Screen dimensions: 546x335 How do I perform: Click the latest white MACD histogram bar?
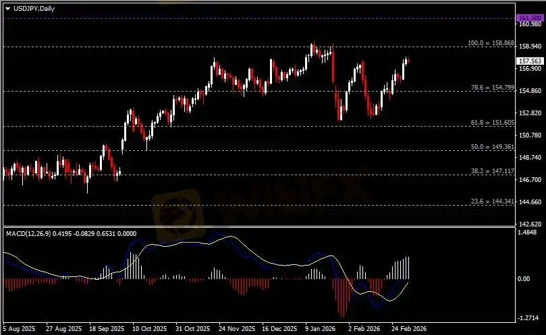[x=409, y=268]
